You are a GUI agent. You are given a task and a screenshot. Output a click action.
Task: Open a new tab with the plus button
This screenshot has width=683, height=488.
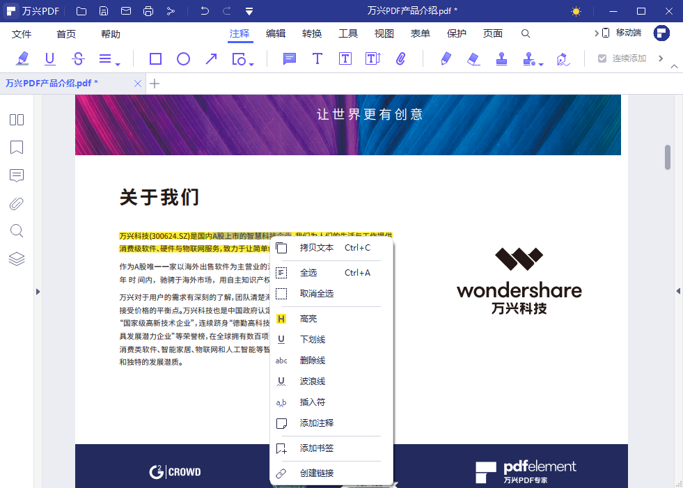pos(155,84)
